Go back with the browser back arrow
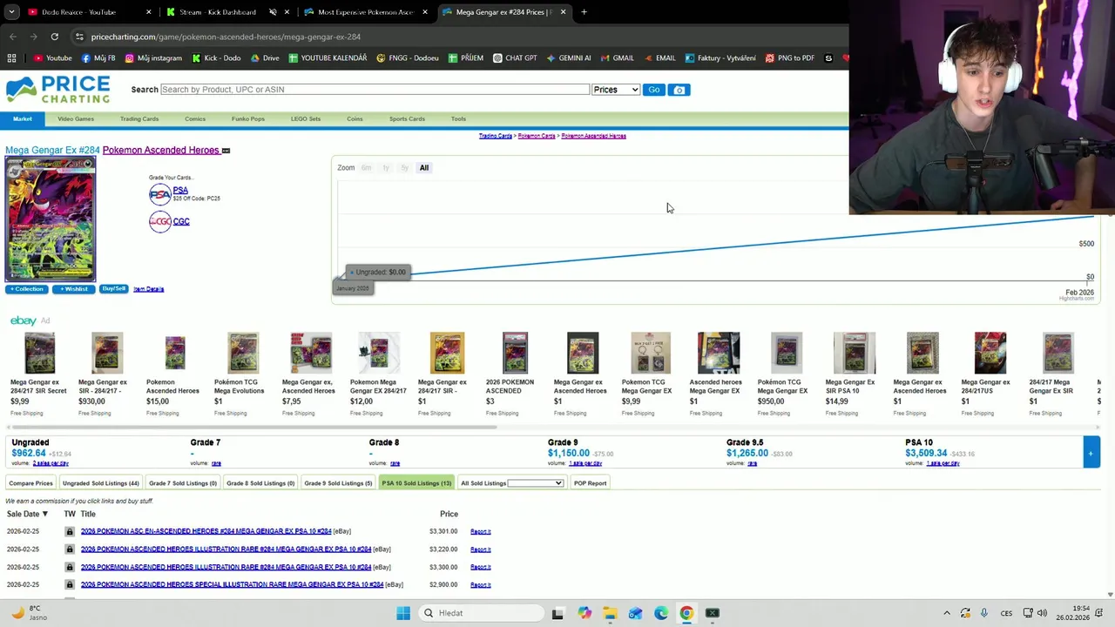 click(x=12, y=37)
